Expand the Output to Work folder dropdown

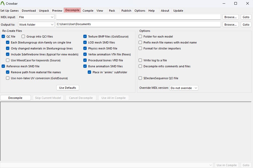[36, 25]
